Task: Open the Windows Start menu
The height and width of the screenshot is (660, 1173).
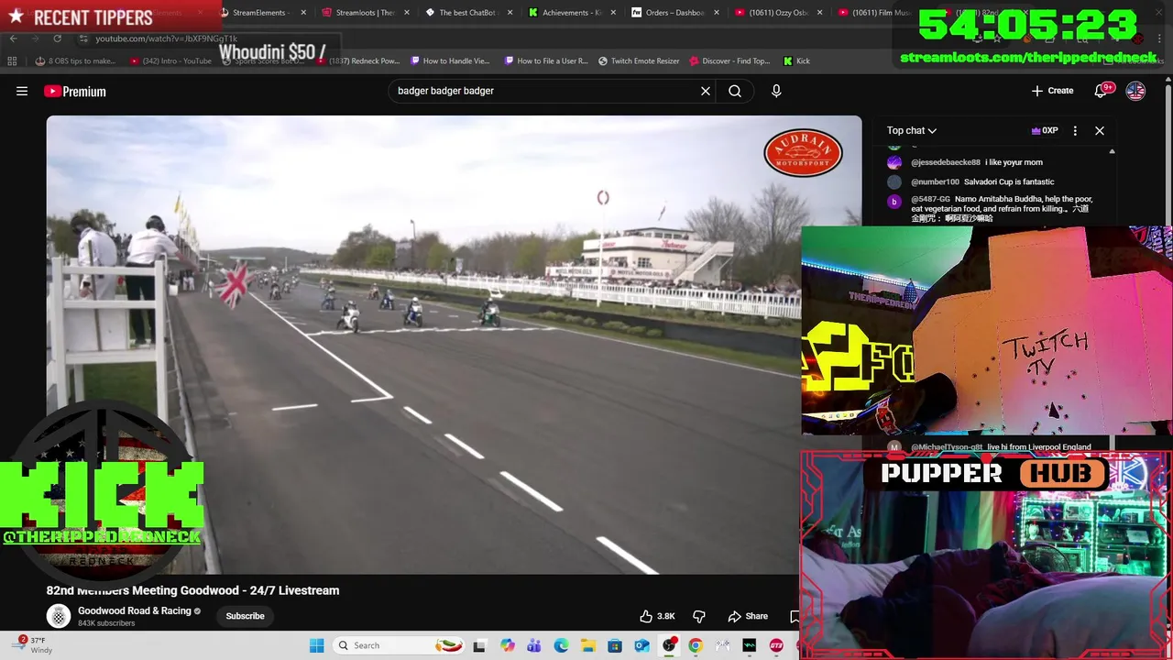Action: click(316, 645)
